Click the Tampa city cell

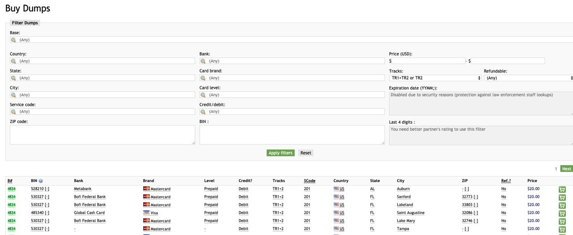403,229
